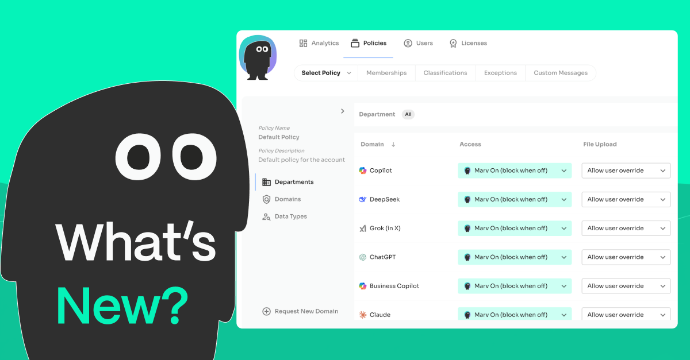This screenshot has height=360, width=690.
Task: Click the DeepSeek domain name
Action: [385, 199]
